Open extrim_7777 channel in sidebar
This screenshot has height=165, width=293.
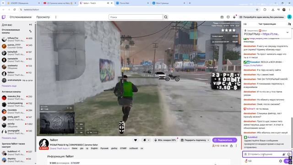[17, 46]
